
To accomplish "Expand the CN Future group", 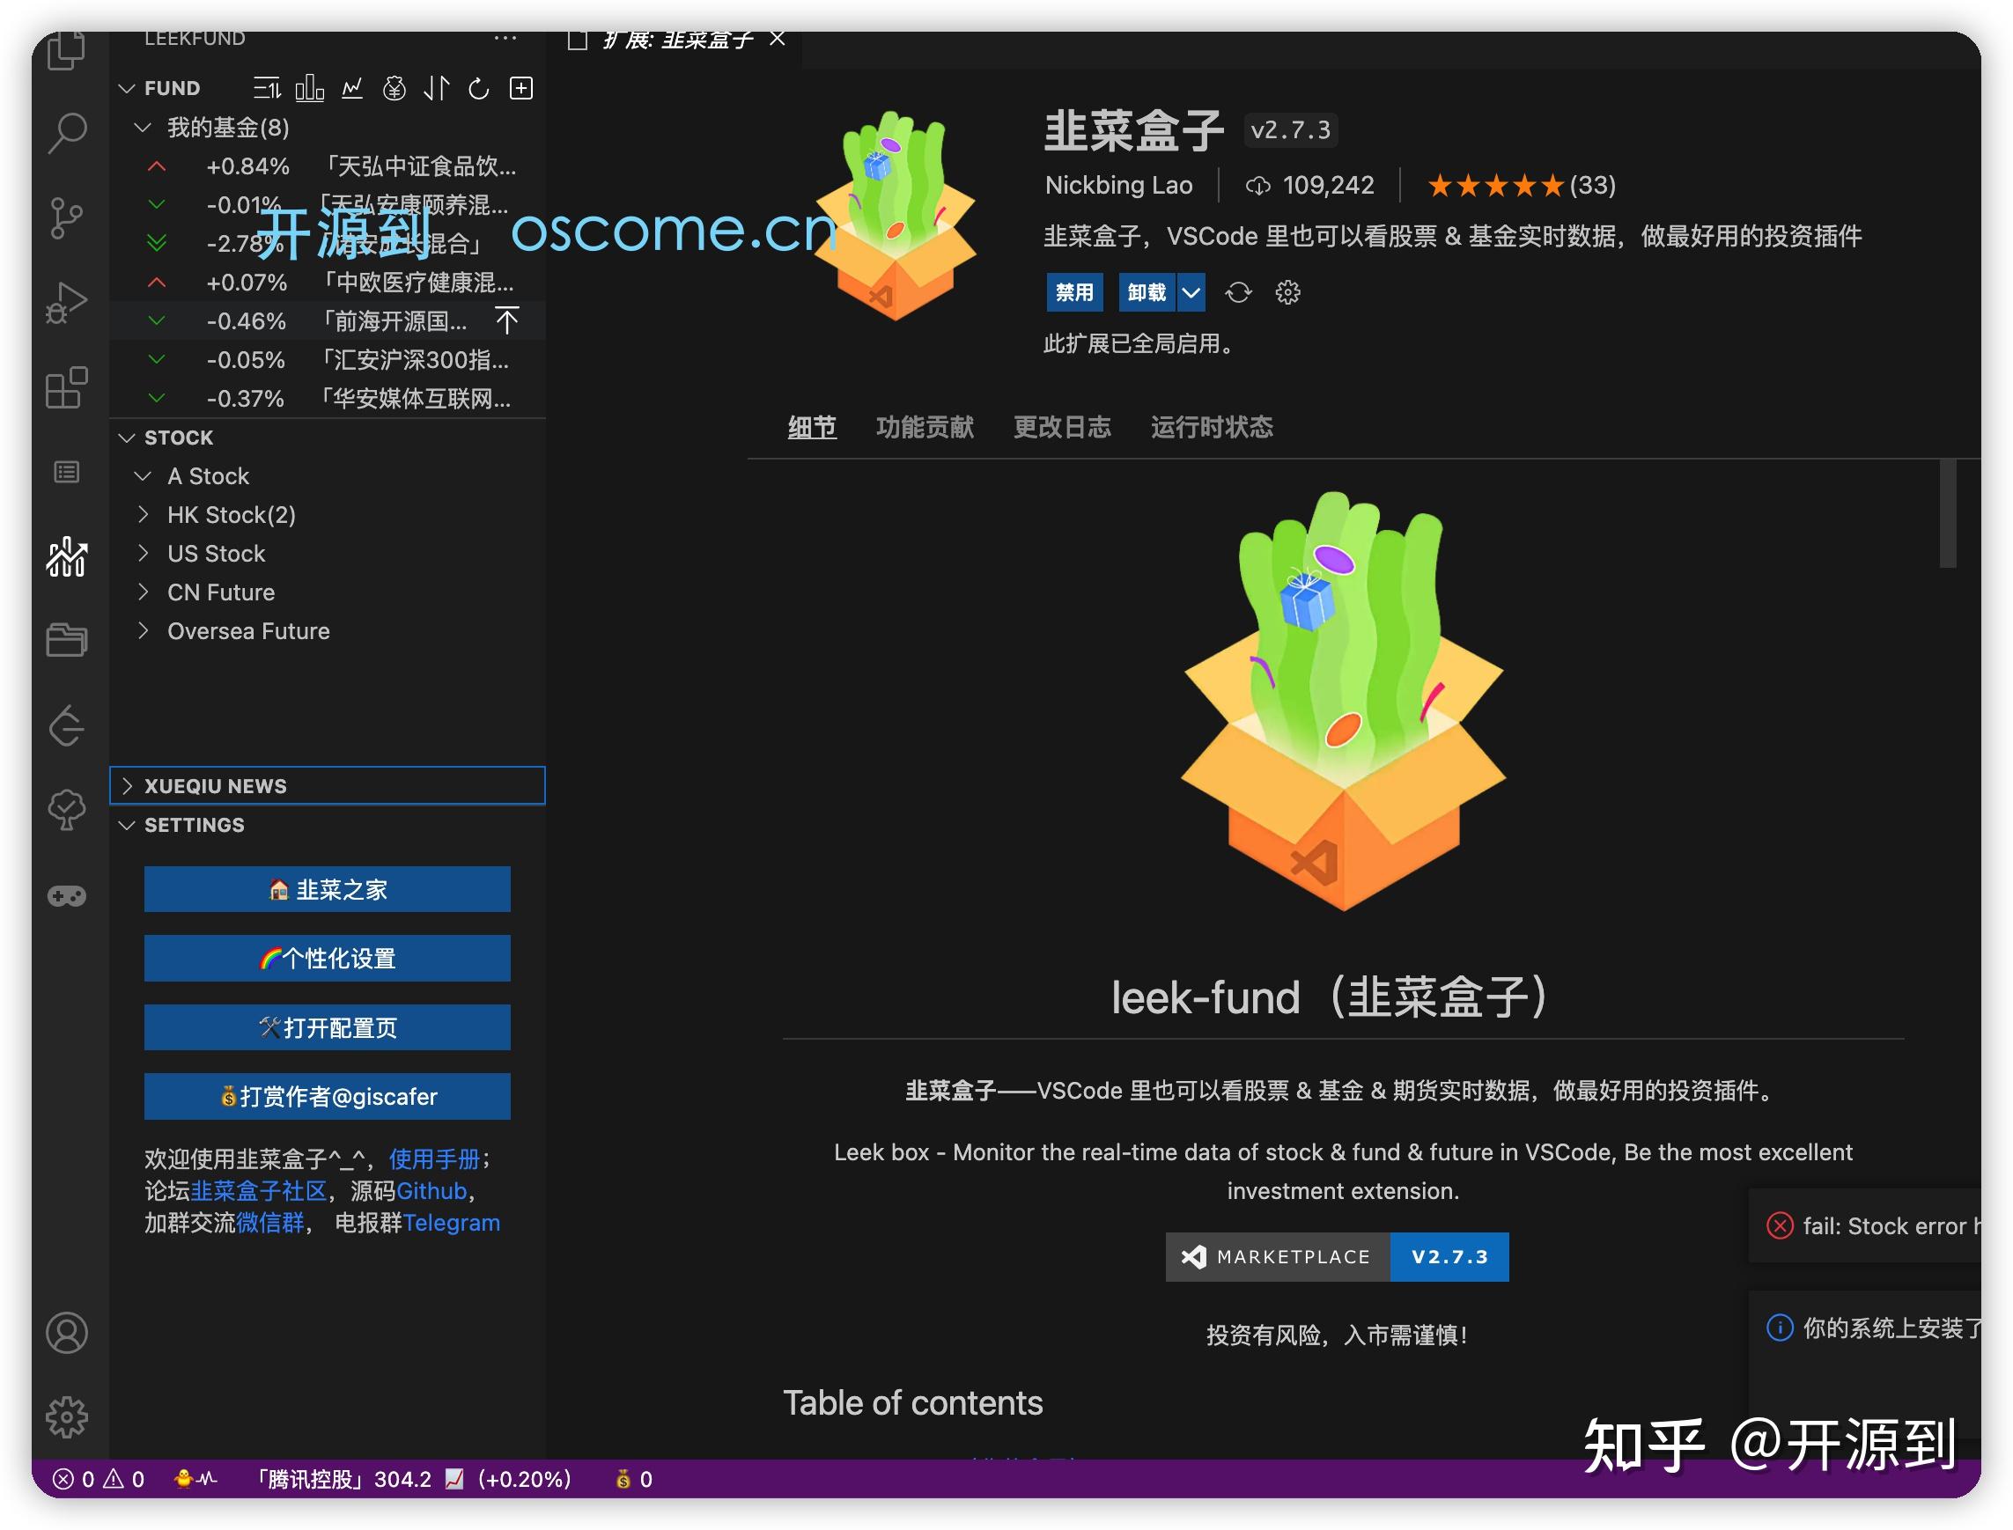I will 142,592.
